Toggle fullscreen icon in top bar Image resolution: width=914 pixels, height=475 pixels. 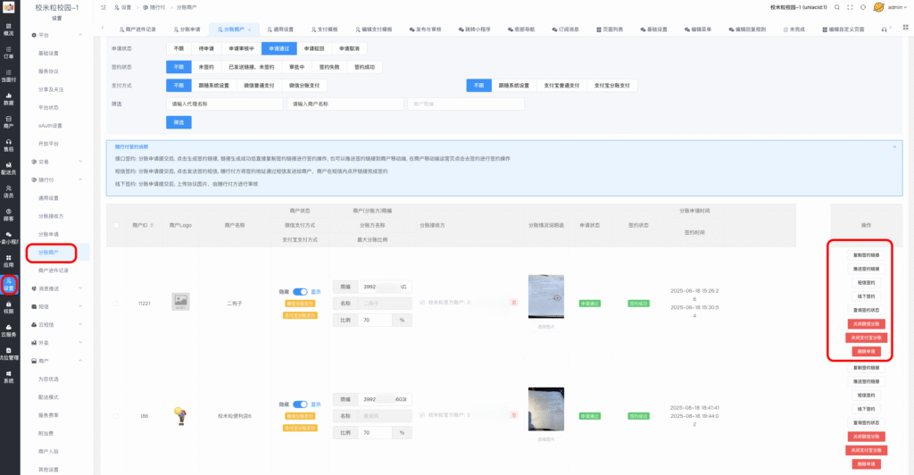pyautogui.click(x=850, y=7)
